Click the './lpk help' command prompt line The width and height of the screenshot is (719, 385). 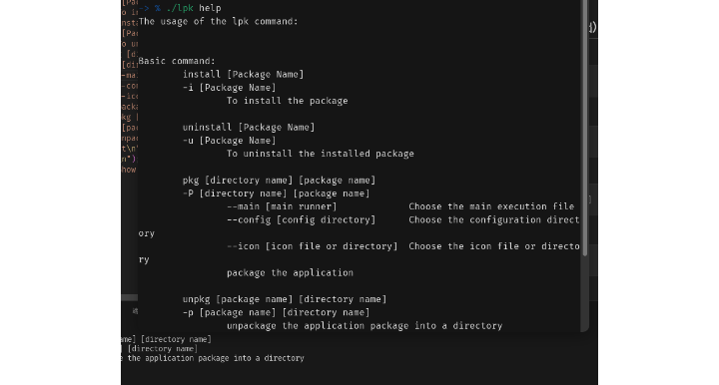(x=180, y=8)
